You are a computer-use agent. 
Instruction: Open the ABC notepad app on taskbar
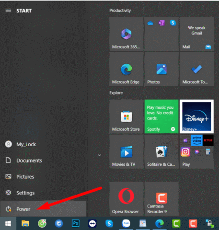143,223
